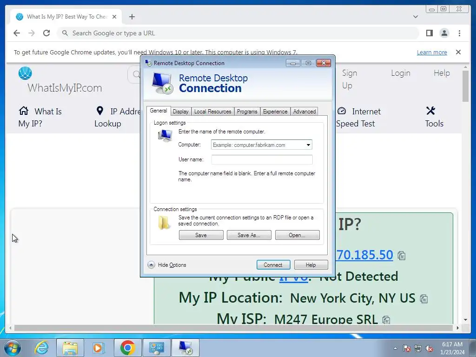Switch to the Programs tab
Screen dimensions: 476x357
(247, 112)
